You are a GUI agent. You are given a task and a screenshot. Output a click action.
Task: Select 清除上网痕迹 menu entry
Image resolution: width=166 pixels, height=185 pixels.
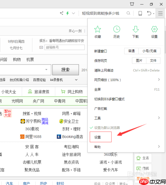(126, 70)
